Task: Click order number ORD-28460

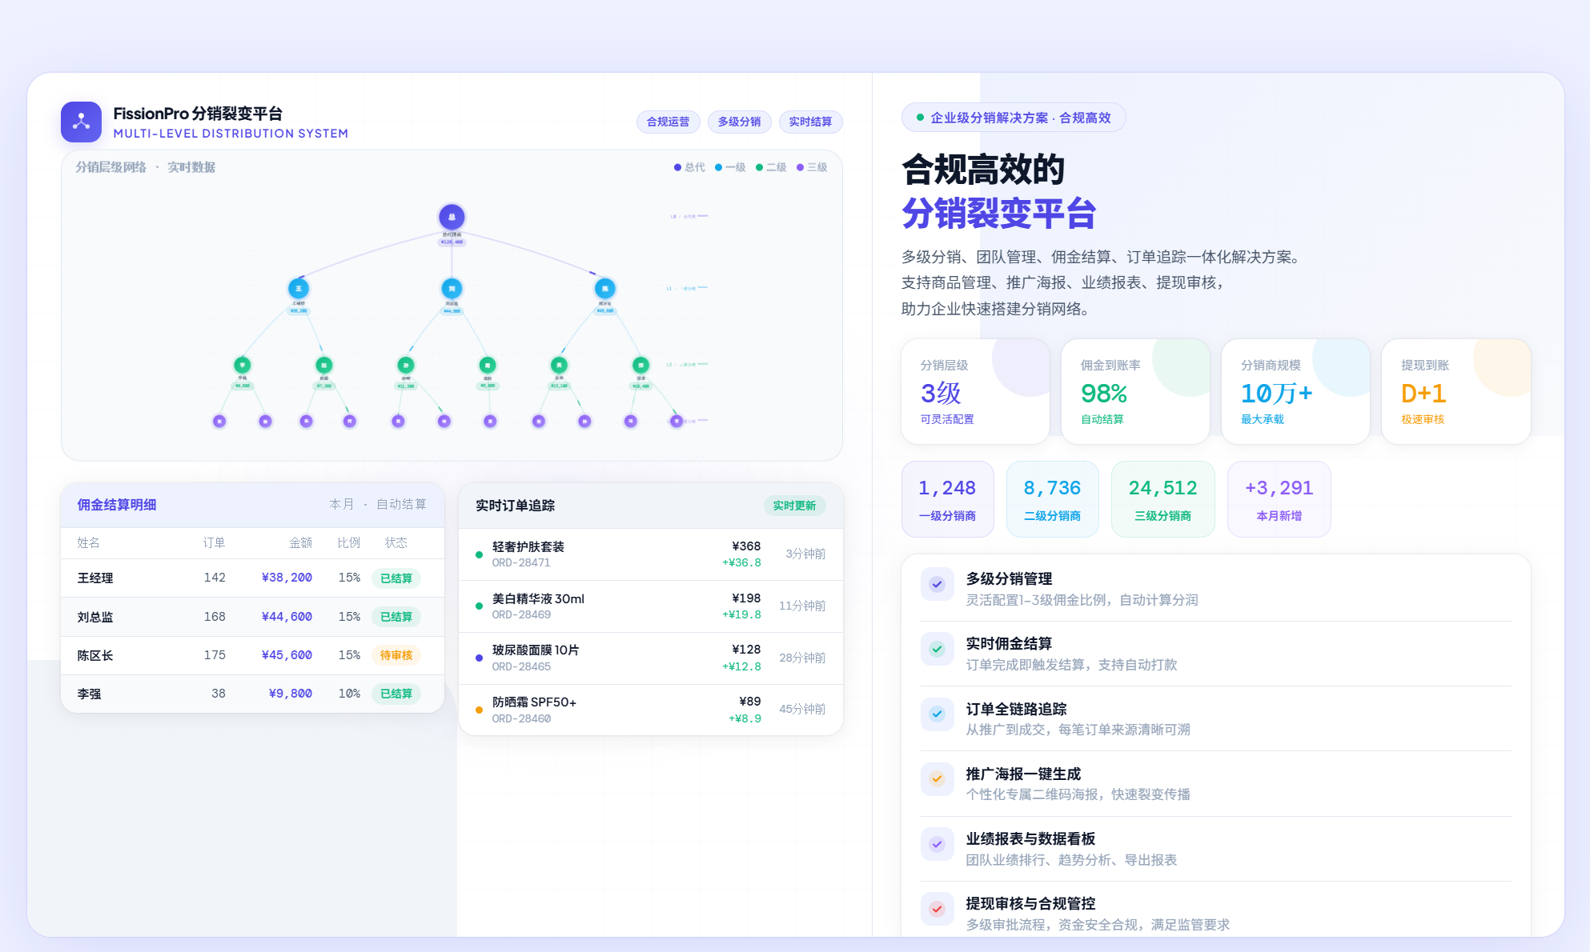Action: click(521, 718)
